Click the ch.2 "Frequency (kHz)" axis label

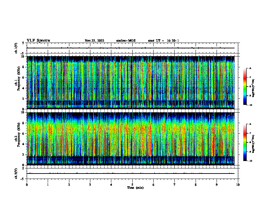point(19,135)
